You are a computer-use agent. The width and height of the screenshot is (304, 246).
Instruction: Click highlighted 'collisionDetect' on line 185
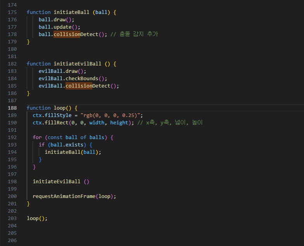click(x=88, y=86)
